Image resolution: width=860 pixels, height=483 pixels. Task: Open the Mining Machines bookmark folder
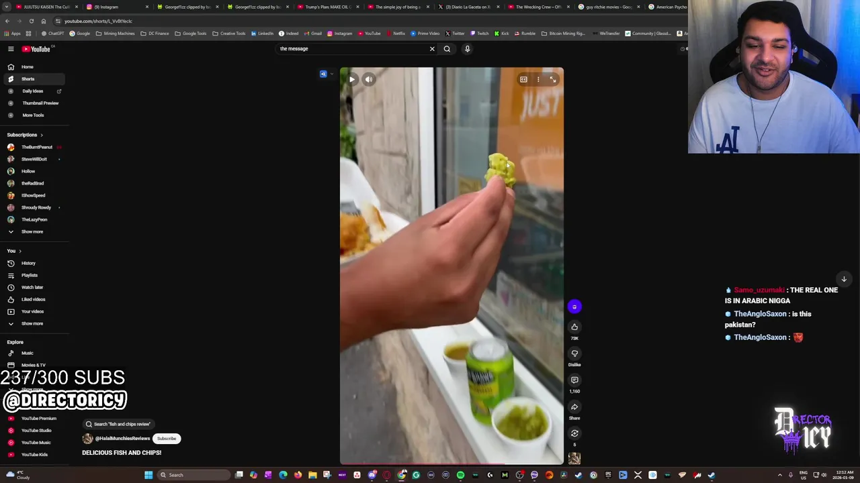(116, 34)
